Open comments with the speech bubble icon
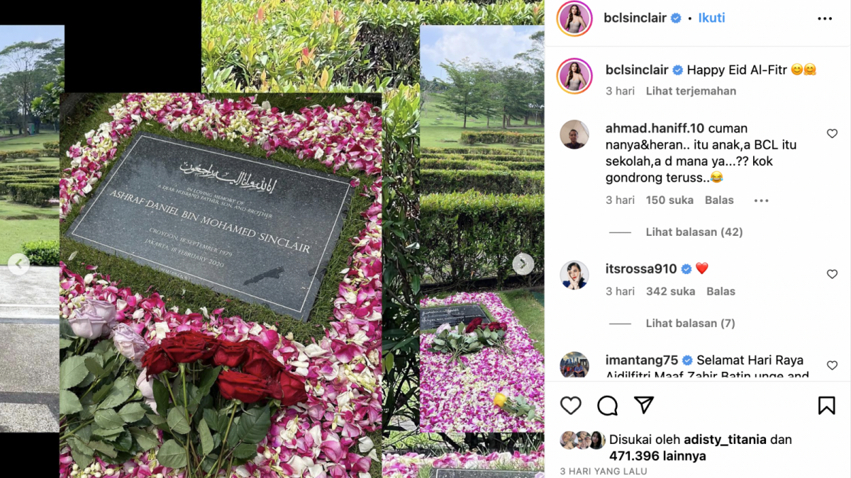This screenshot has height=478, width=851. click(x=608, y=405)
